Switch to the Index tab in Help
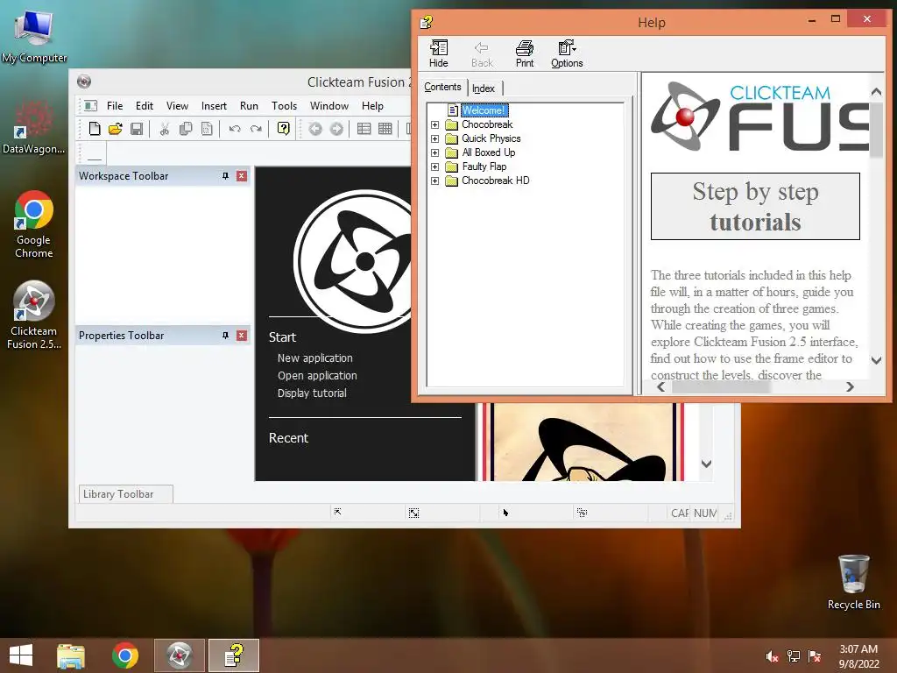 [484, 89]
